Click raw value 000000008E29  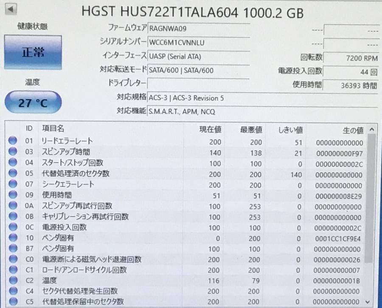coord(339,197)
